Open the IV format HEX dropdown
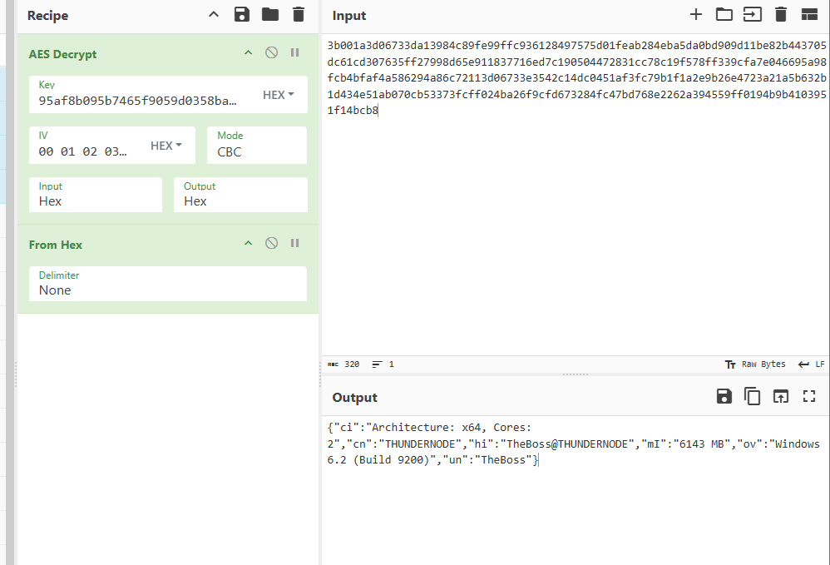 point(166,146)
